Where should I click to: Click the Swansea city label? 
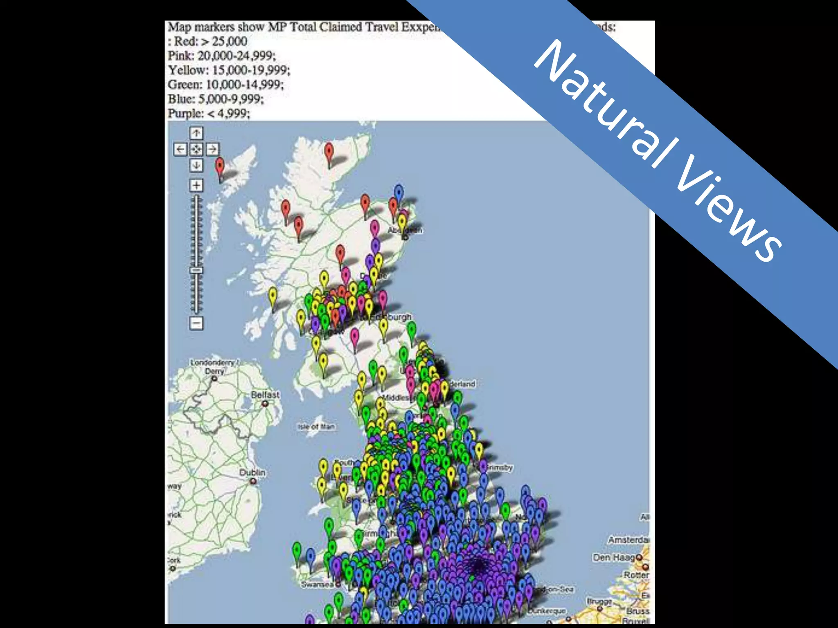coord(318,584)
